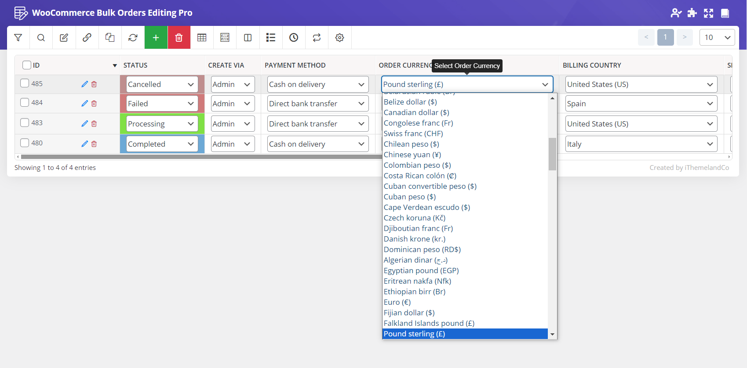The image size is (747, 368).
Task: Open the filter tool in toolbar
Action: [18, 38]
